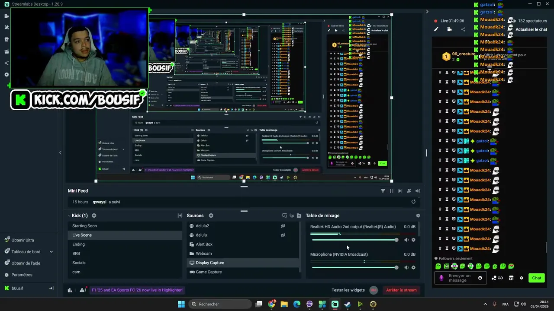554x311 pixels.
Task: Switch to the Ending scene
Action: click(x=125, y=244)
